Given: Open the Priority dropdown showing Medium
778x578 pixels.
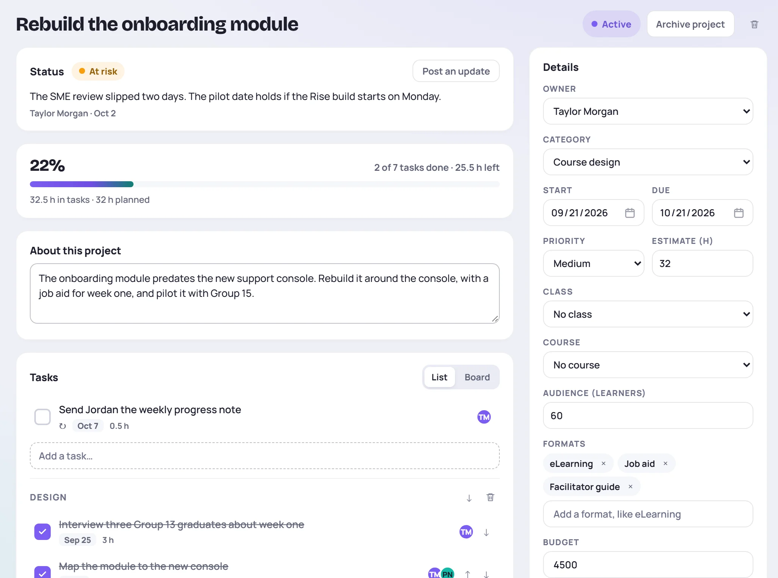Looking at the screenshot, I should click(594, 264).
